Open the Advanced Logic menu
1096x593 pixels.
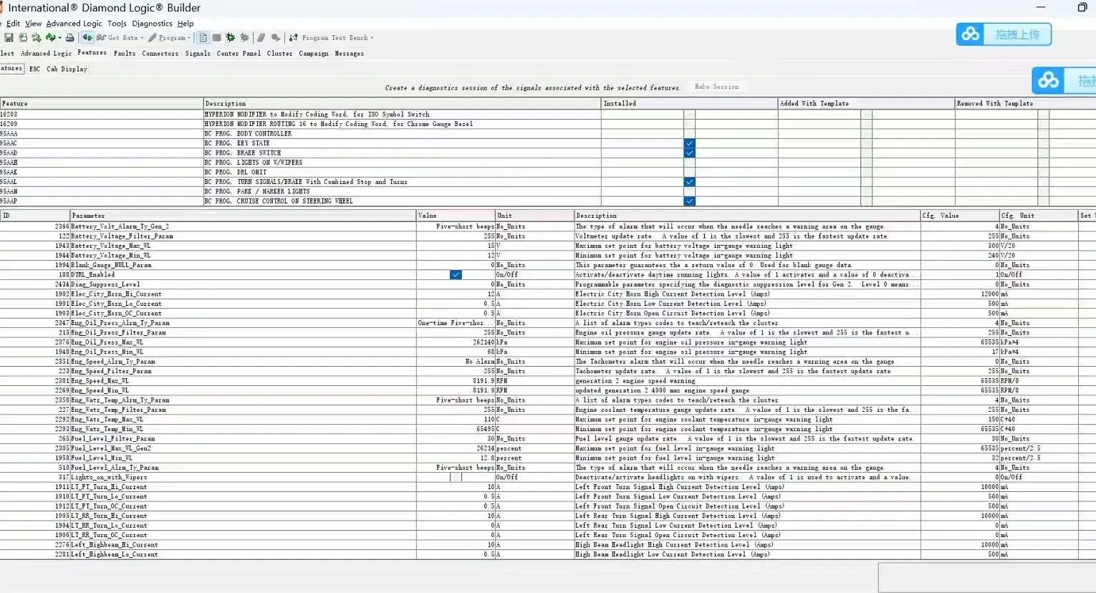point(74,24)
